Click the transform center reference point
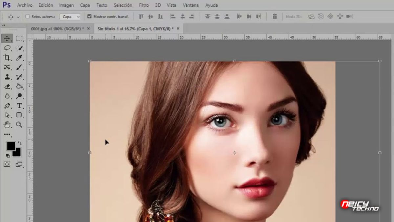The width and height of the screenshot is (394, 222). 235,153
